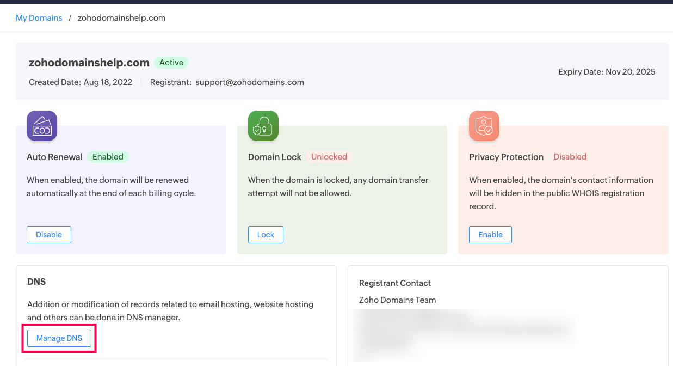673x366 pixels.
Task: Disable auto renewal for the domain
Action: (49, 235)
